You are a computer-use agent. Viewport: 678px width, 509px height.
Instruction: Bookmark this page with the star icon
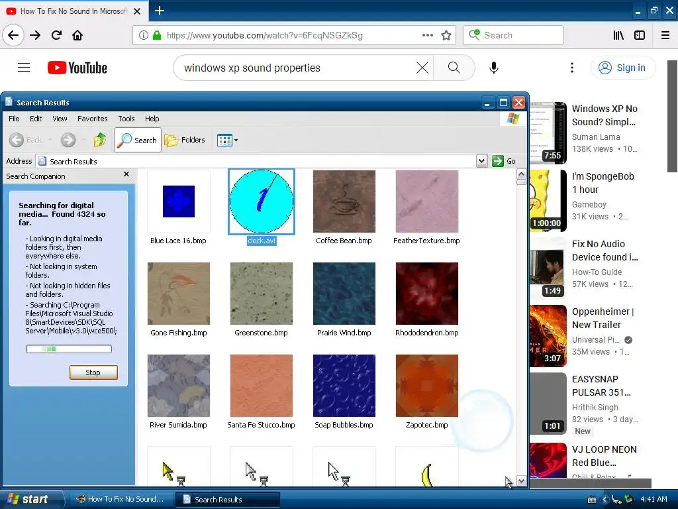[446, 35]
